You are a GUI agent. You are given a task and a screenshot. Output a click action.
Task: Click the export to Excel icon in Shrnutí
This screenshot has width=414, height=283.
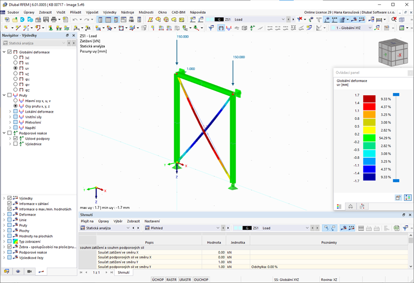397,228
